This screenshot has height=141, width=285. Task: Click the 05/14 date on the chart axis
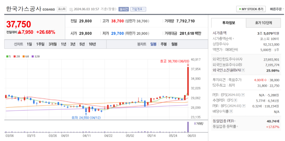click(151, 135)
